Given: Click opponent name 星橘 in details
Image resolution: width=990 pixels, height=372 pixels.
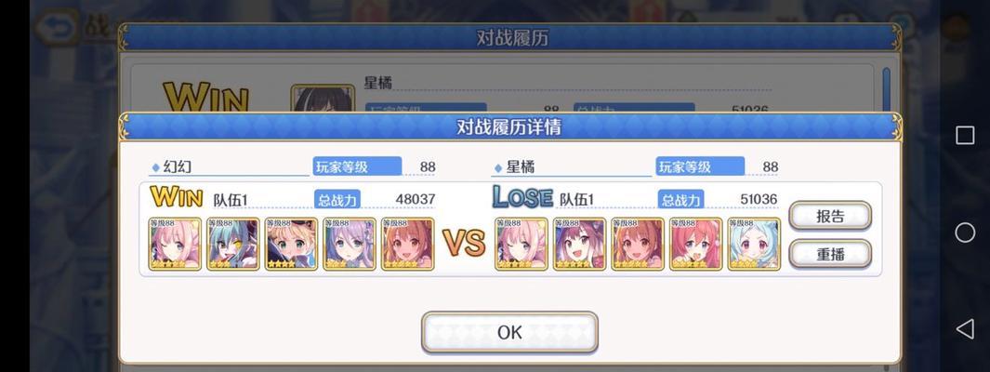Looking at the screenshot, I should click(x=521, y=166).
